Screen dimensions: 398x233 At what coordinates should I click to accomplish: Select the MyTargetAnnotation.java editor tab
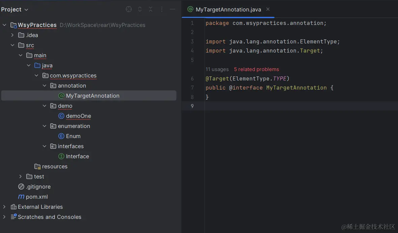pos(228,9)
